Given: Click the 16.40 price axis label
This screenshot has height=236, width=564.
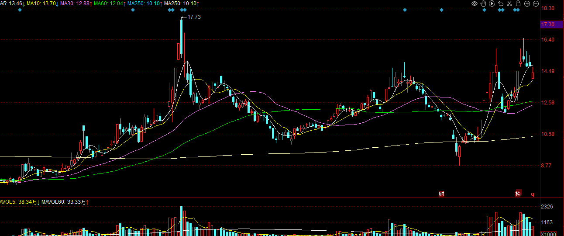Looking at the screenshot, I should [x=547, y=40].
